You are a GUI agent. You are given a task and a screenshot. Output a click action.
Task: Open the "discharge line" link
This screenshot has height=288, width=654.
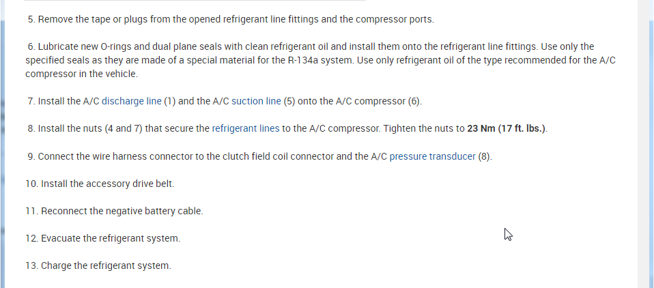point(132,101)
